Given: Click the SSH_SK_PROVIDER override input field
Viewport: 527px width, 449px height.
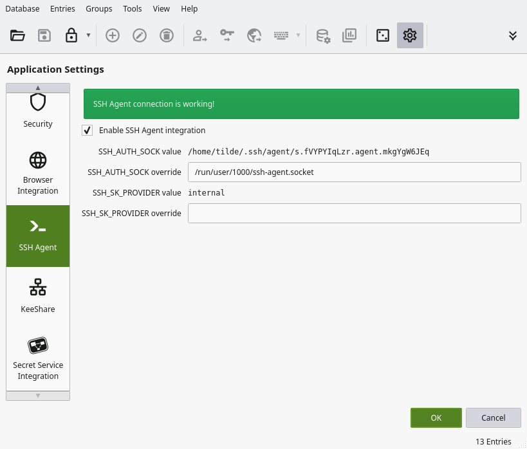Looking at the screenshot, I should (354, 213).
